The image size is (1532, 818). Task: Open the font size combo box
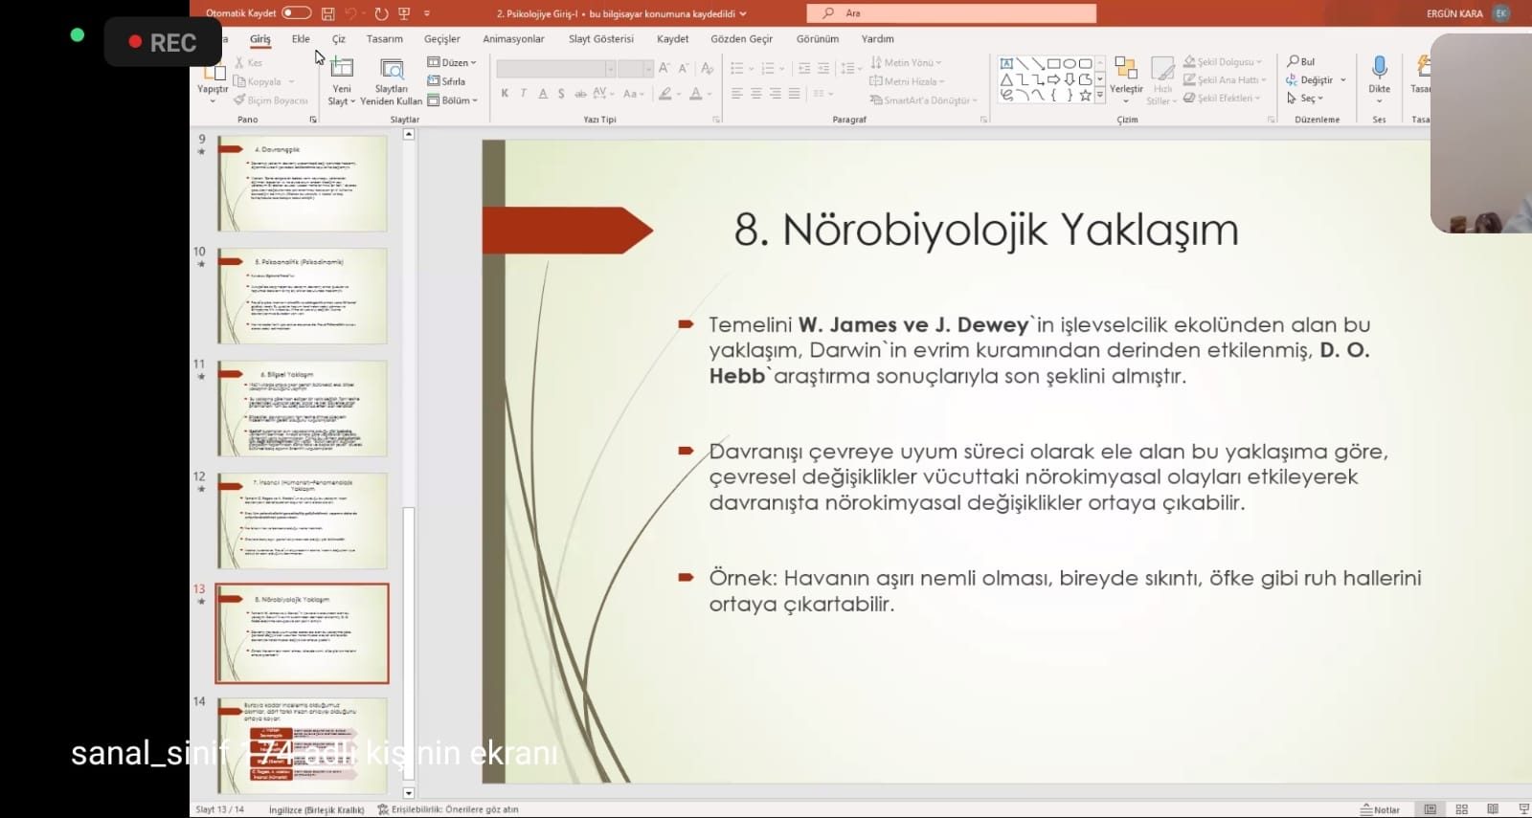coord(635,69)
